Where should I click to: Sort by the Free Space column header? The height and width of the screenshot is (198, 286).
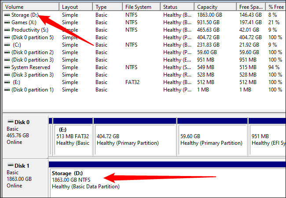251,7
